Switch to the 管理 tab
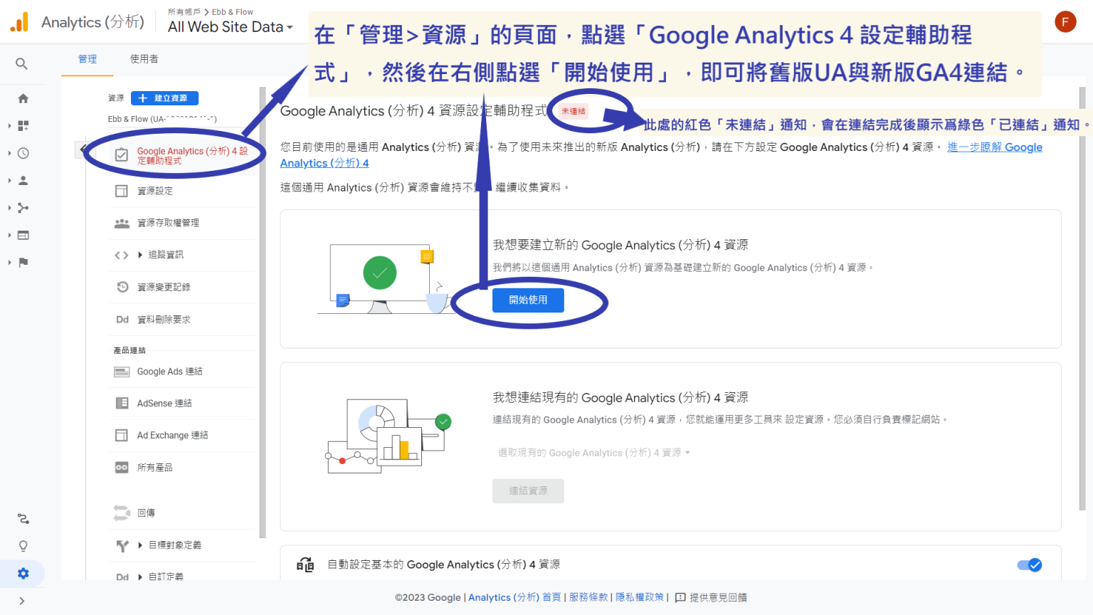 click(x=88, y=59)
